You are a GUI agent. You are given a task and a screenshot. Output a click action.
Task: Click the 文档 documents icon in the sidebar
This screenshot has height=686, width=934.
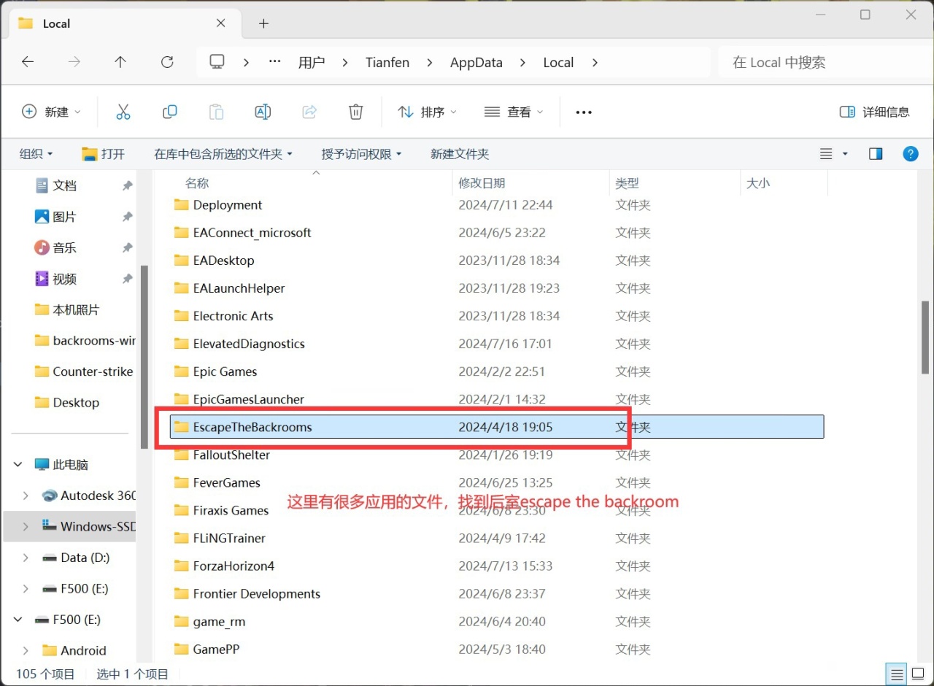42,185
